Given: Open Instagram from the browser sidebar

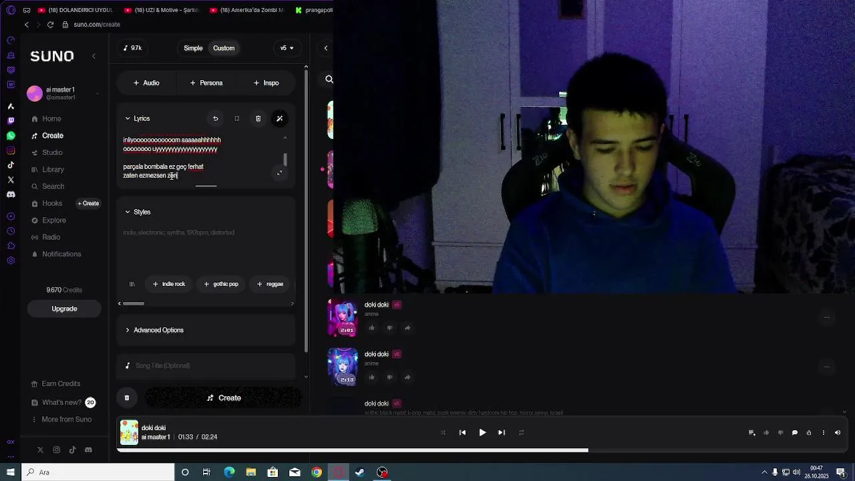Looking at the screenshot, I should coord(11,150).
